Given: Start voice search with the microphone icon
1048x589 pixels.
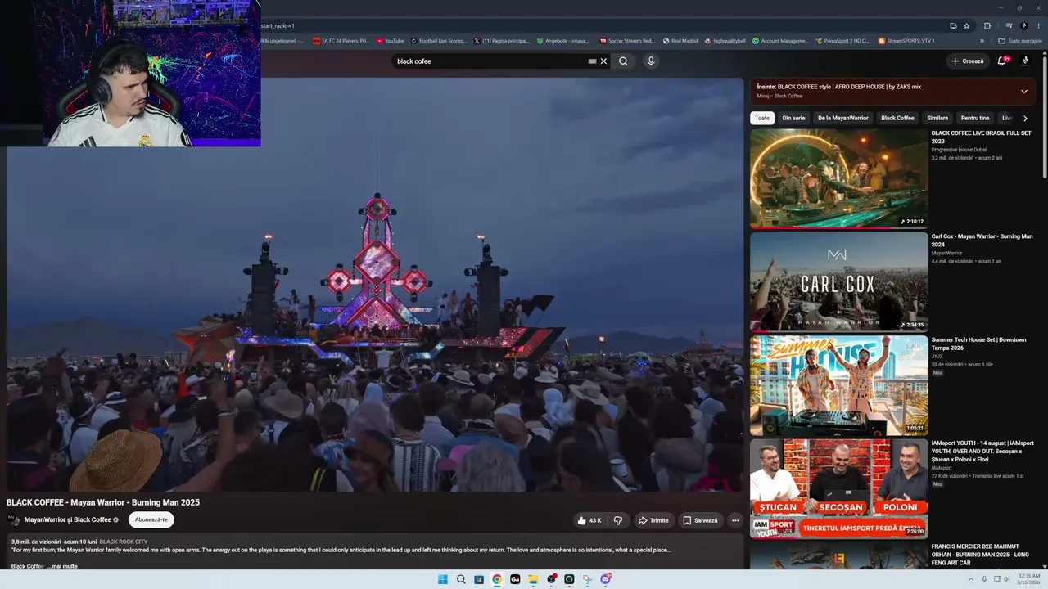Looking at the screenshot, I should 651,61.
